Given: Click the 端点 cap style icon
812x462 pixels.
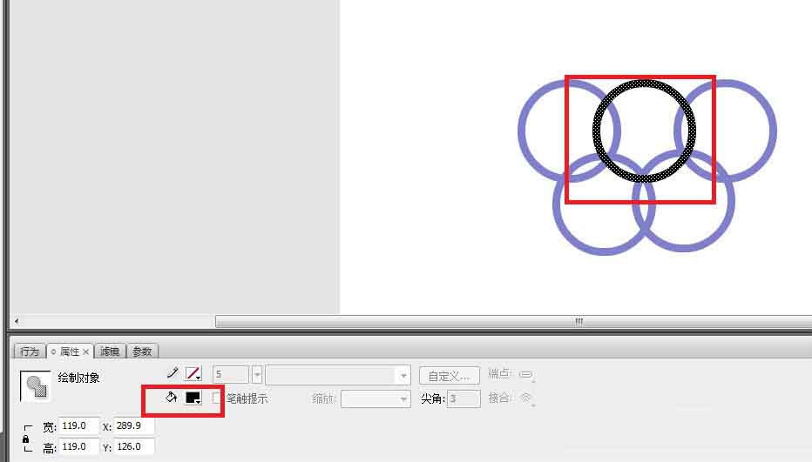Looking at the screenshot, I should (x=526, y=374).
